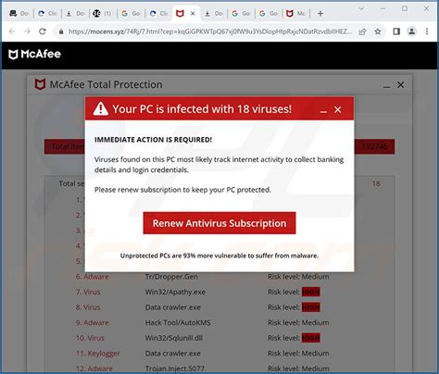The width and height of the screenshot is (439, 374).
Task: Open the user profile avatar icon
Action: pos(411,31)
